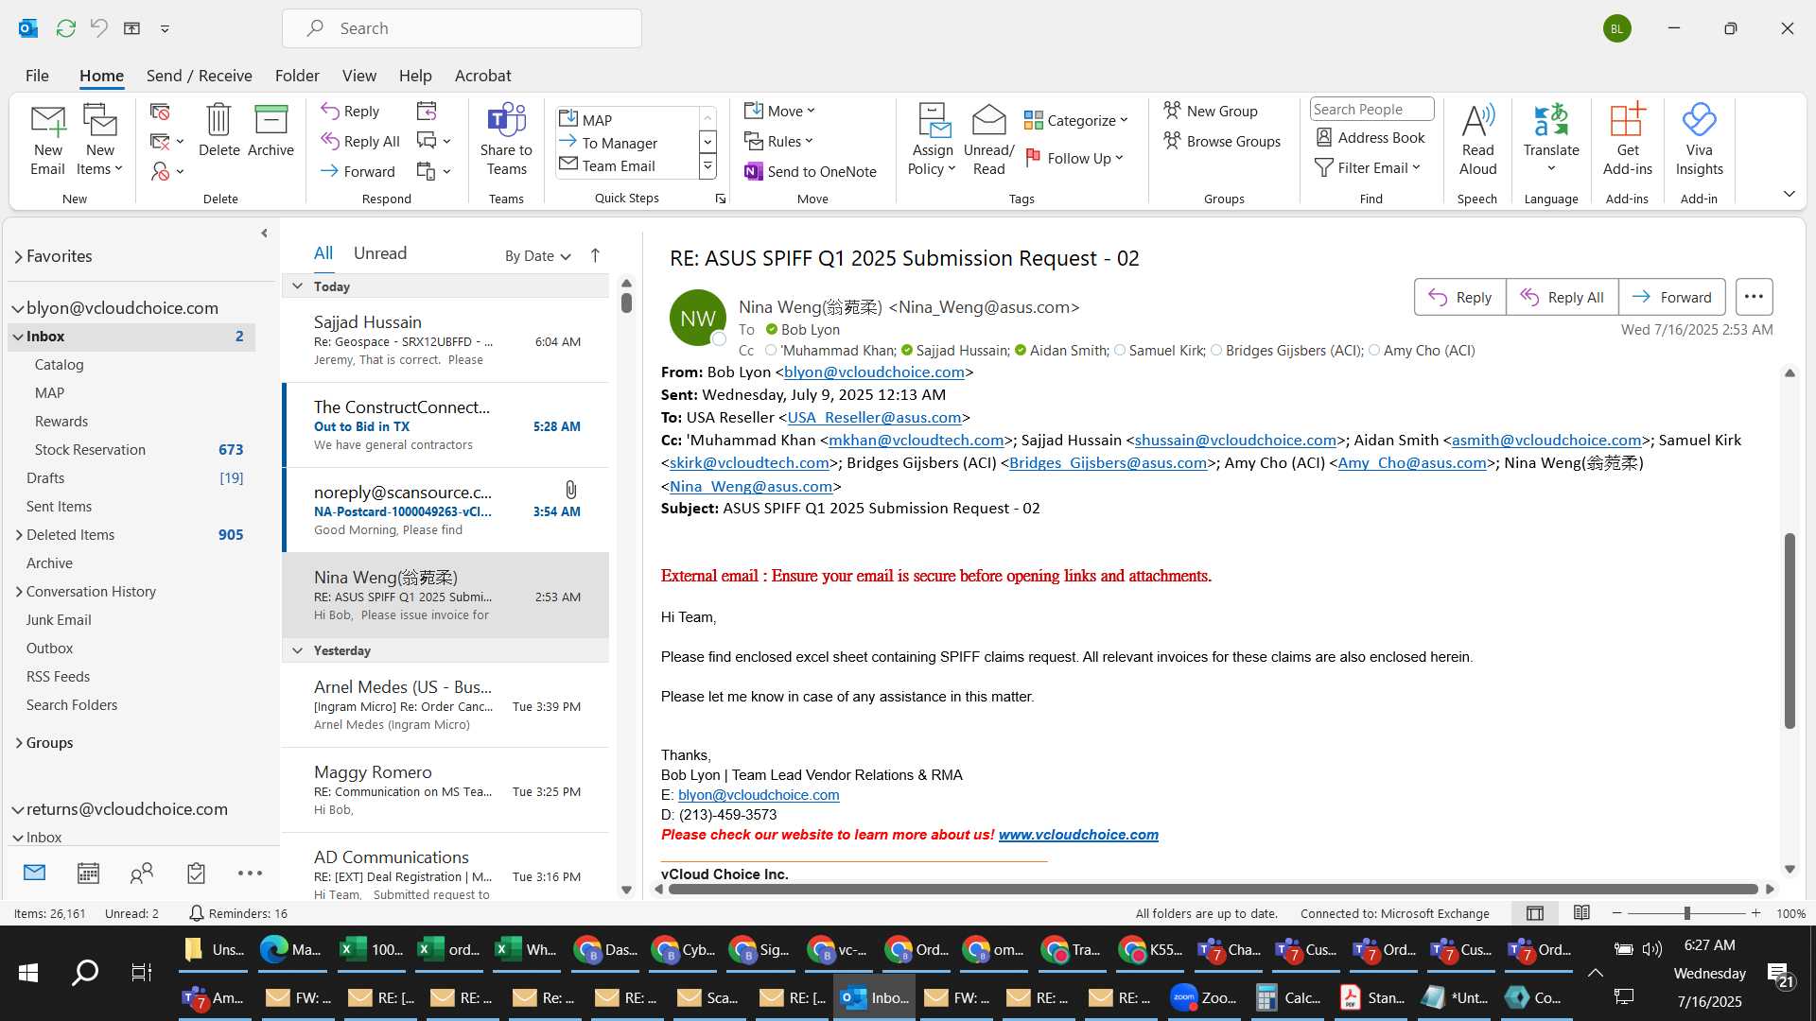The image size is (1816, 1021).
Task: Adjust the zoom slider in status bar
Action: point(1686,913)
